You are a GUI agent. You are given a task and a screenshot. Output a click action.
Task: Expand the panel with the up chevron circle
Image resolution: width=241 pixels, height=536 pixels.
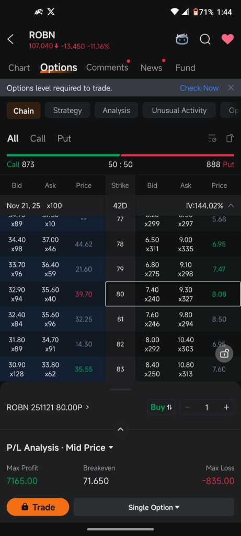click(x=120, y=429)
